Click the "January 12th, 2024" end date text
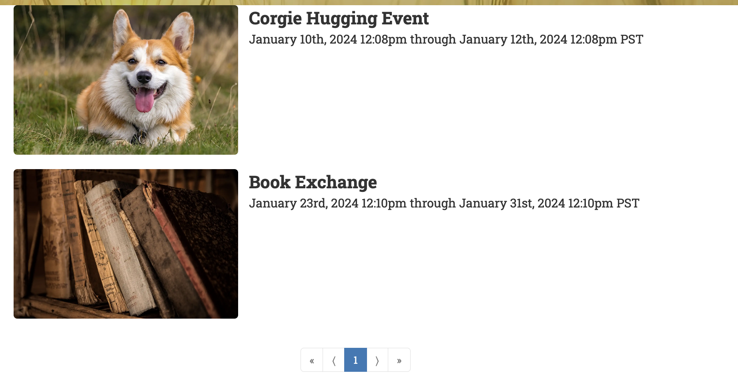The height and width of the screenshot is (387, 738). click(x=513, y=40)
